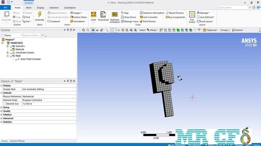
Task: Activate the Pan tool in graphics toolbar
Action: pyautogui.click(x=119, y=30)
